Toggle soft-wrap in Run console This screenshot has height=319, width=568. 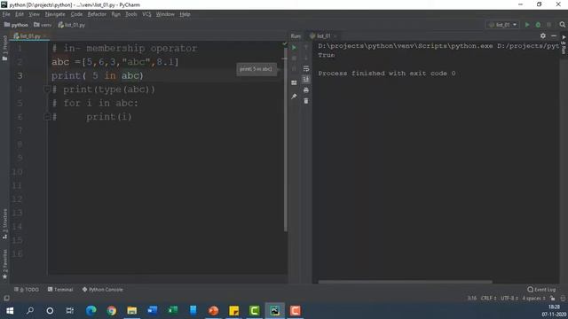[x=306, y=69]
